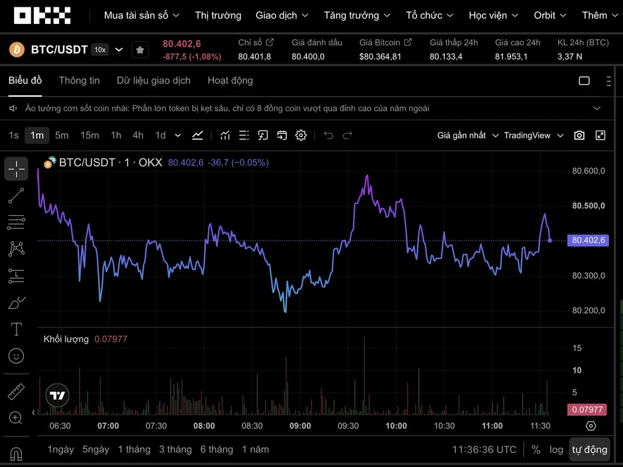Select the pattern drawing tool
623x467 pixels.
(17, 248)
